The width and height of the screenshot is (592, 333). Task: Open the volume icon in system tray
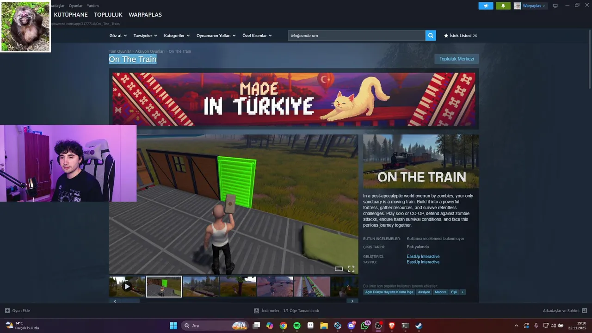pyautogui.click(x=553, y=326)
